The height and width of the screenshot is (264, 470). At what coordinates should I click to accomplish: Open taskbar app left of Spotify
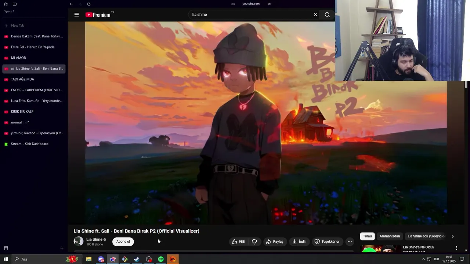tap(149, 259)
